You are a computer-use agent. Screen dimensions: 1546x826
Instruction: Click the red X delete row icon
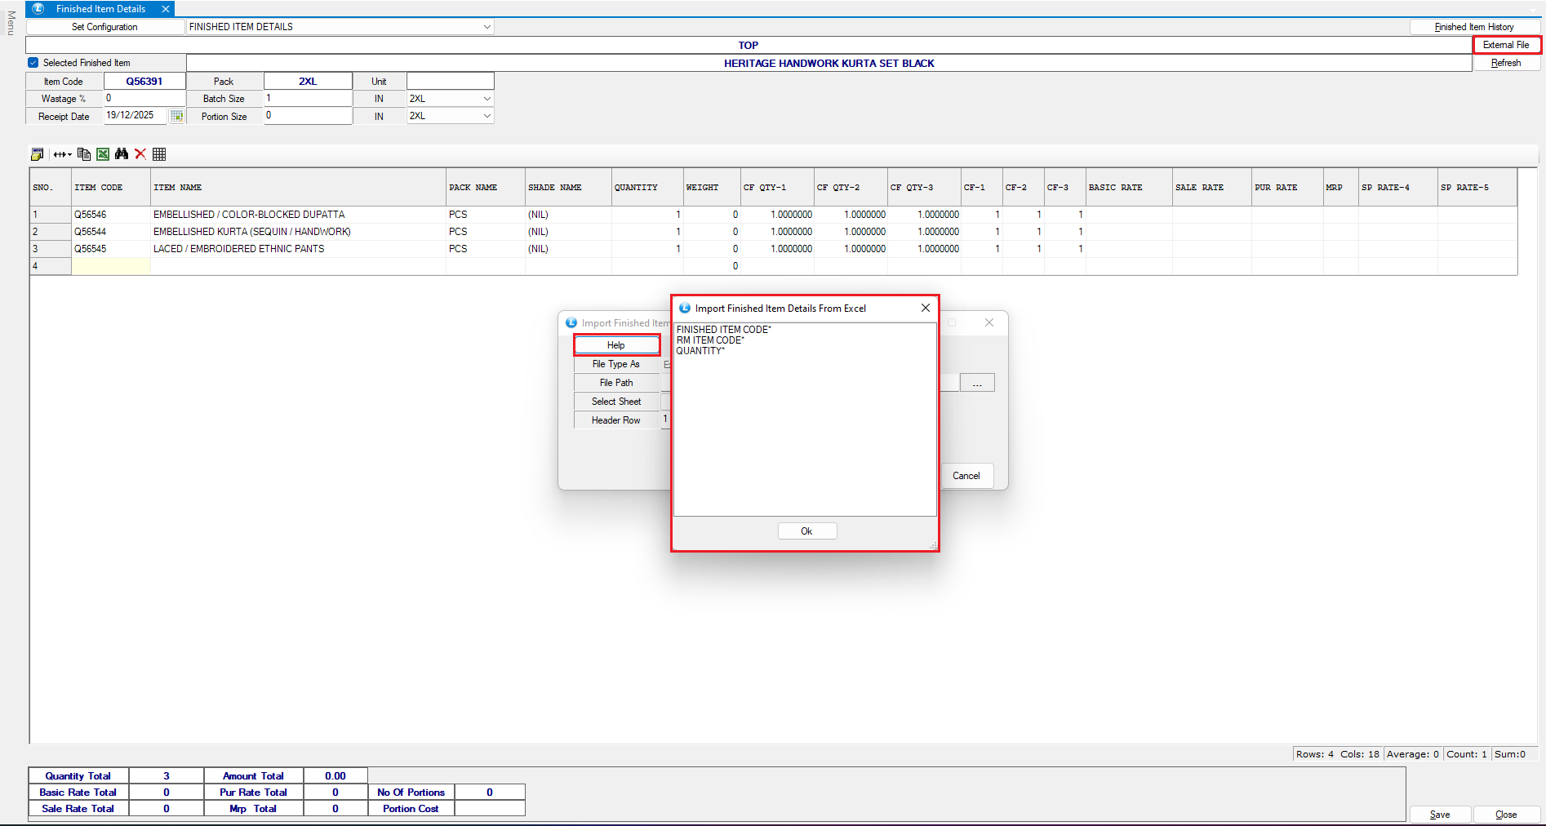(x=140, y=154)
